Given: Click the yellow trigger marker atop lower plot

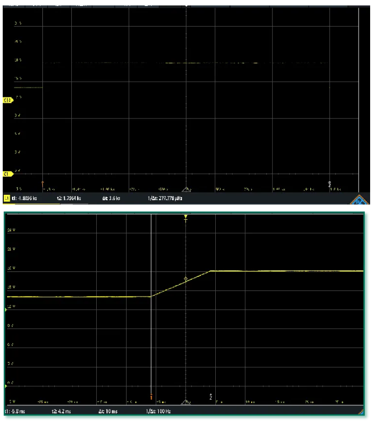Looking at the screenshot, I should (x=186, y=217).
